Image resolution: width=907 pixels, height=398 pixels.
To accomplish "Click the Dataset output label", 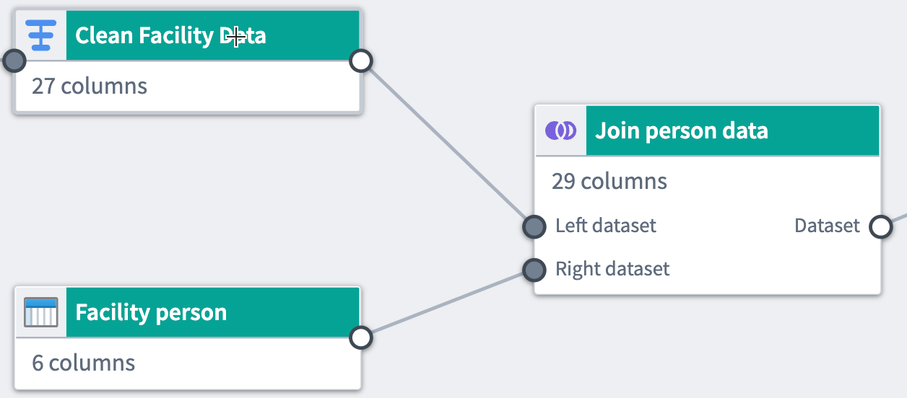I will pos(827,226).
